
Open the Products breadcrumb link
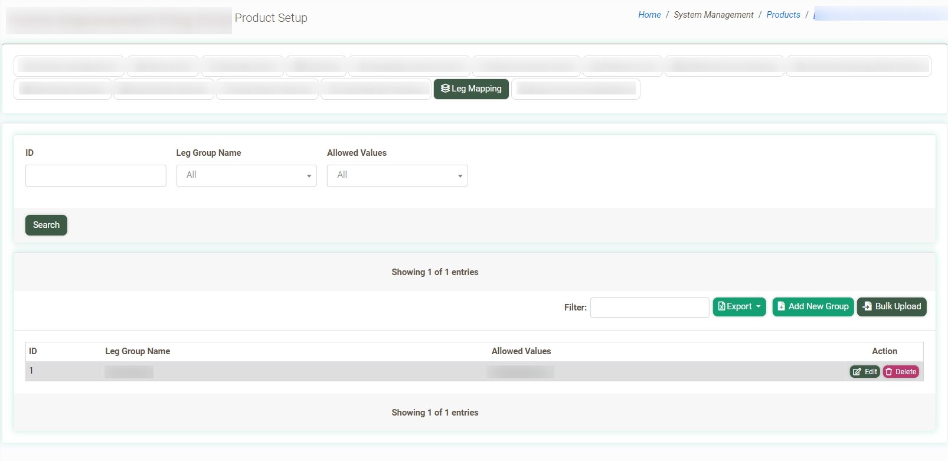783,15
